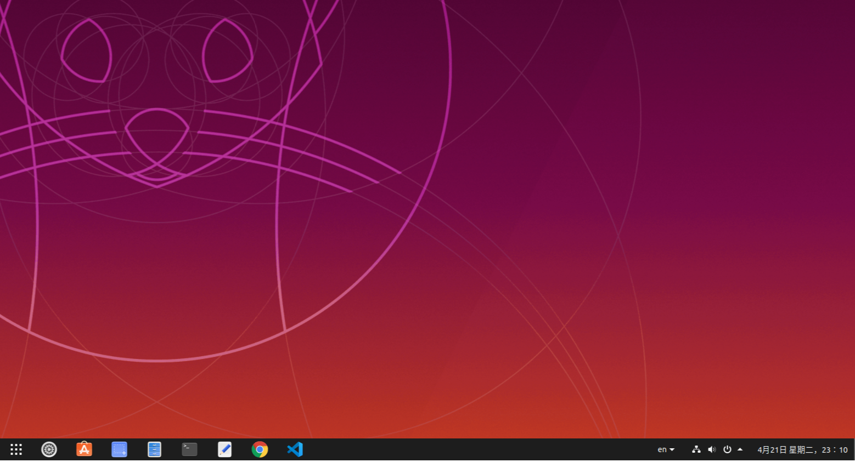Click the volume speaker tray icon
Viewport: 855px width, 462px height.
pyautogui.click(x=712, y=449)
